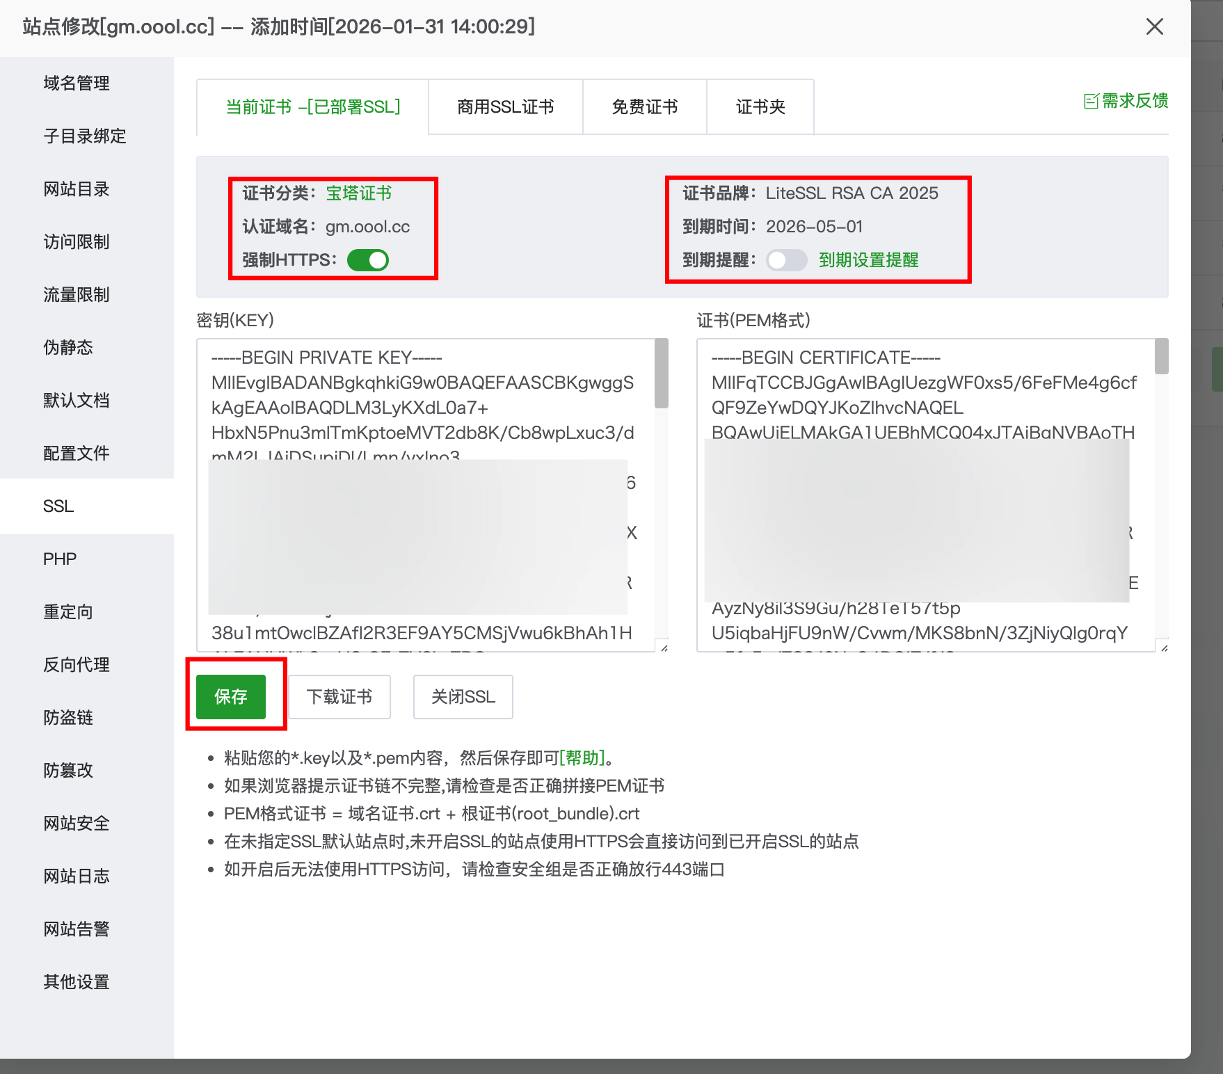The image size is (1223, 1074).
Task: Open the 需求反馈 feedback panel
Action: pos(1126,102)
